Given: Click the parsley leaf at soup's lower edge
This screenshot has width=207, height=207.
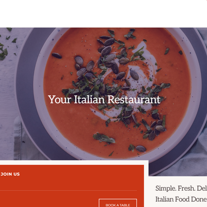Looking at the screenshot, I should [x=104, y=138].
